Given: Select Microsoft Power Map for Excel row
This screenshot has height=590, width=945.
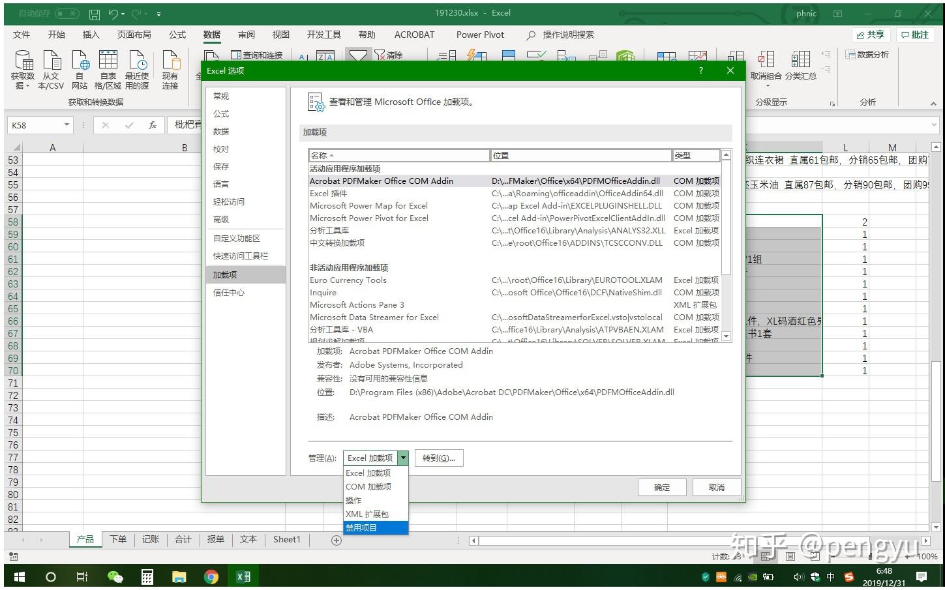Looking at the screenshot, I should tap(515, 205).
